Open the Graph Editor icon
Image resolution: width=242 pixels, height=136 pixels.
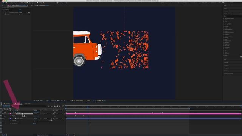coord(63,106)
